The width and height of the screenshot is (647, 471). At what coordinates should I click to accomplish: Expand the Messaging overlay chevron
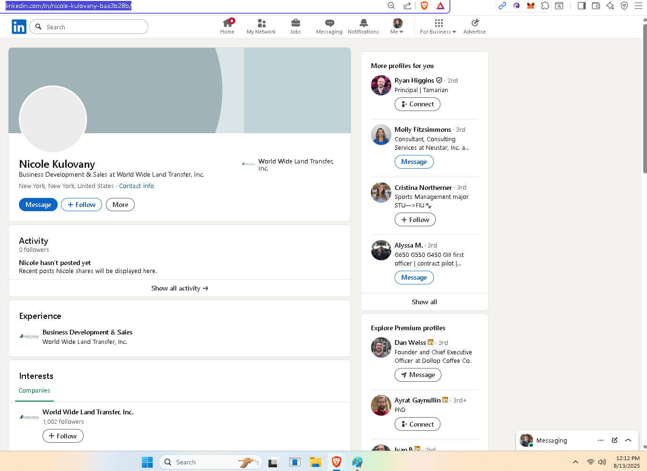(x=628, y=440)
